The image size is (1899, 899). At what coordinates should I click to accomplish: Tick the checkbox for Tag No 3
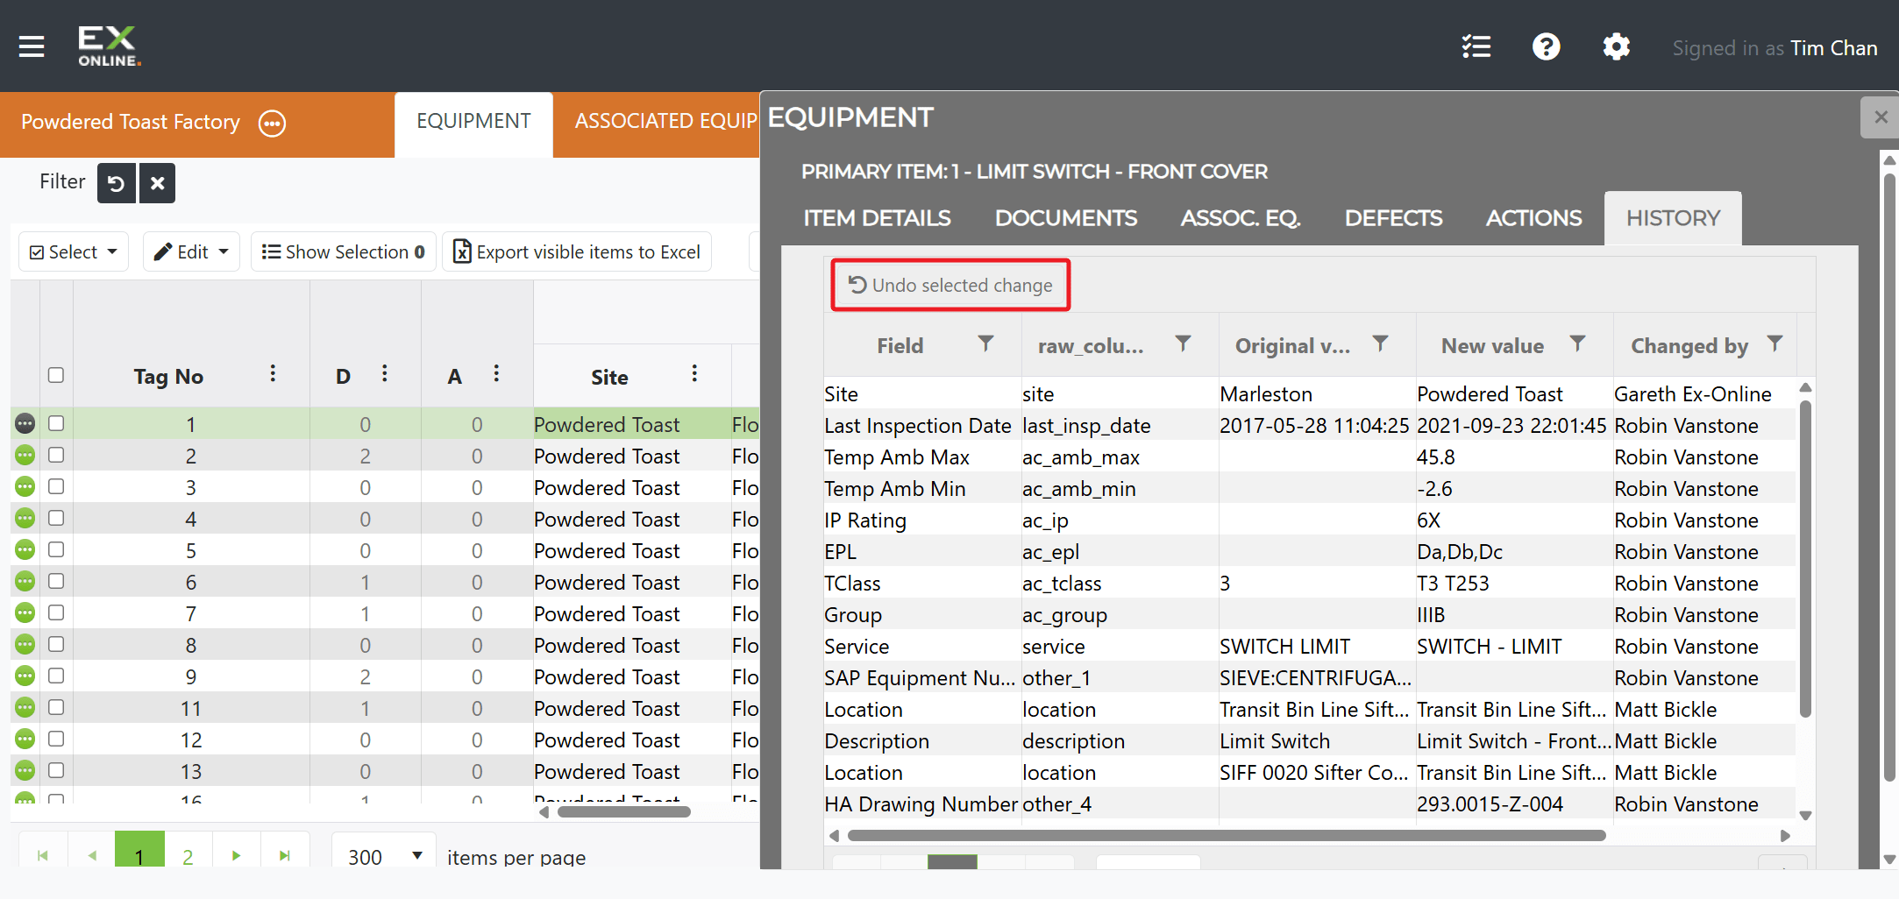tap(56, 486)
